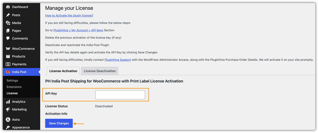Click the Marketing megaphone icon
Screen dimensions: 318x133
(x=8, y=109)
